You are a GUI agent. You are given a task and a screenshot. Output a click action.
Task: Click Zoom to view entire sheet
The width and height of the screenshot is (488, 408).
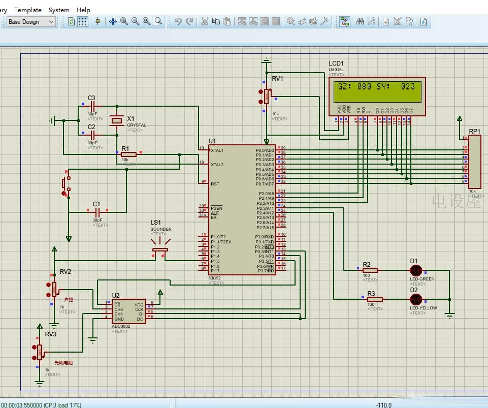click(147, 21)
